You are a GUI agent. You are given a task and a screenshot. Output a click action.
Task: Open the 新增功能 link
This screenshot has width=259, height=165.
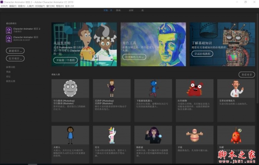point(11,67)
